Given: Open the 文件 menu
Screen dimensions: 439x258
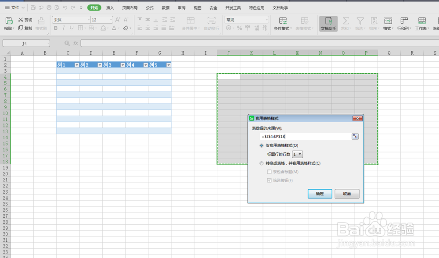Looking at the screenshot, I should [x=15, y=8].
